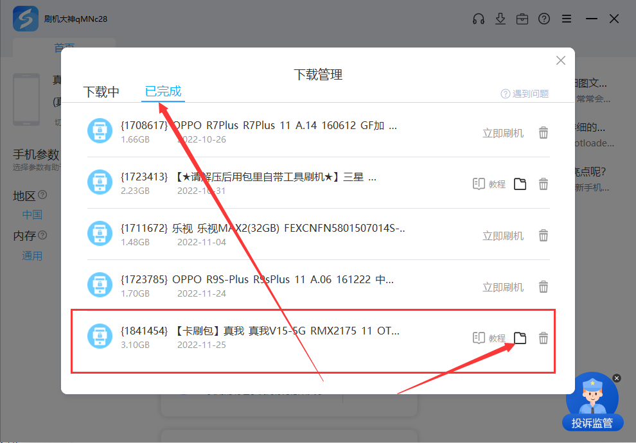Screen dimensions: 636x443
Task: Click the {1723413} package icon
Action: point(100,182)
